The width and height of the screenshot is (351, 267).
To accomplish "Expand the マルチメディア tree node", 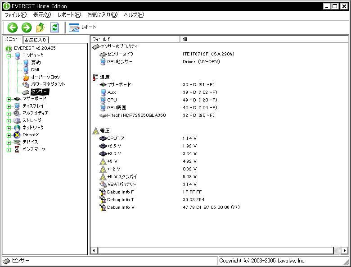I will point(9,113).
